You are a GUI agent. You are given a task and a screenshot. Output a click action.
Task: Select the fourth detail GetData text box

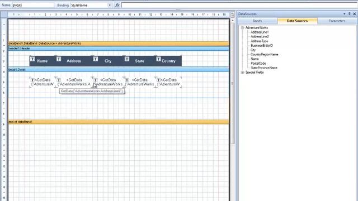click(x=139, y=82)
